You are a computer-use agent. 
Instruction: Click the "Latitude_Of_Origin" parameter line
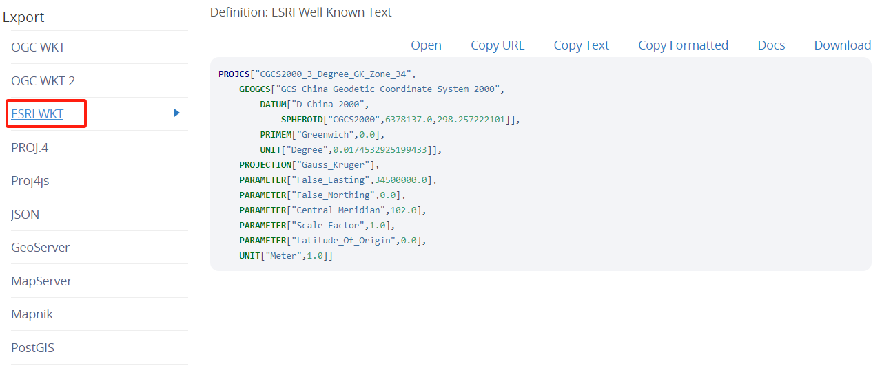[333, 241]
